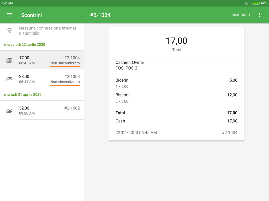
Task: Click muted notifications bell in status bar
Action: point(246,3)
